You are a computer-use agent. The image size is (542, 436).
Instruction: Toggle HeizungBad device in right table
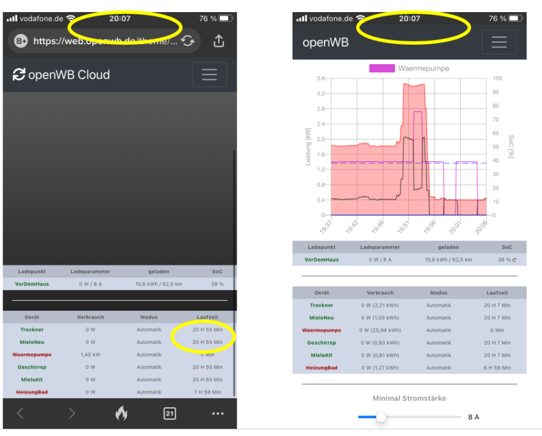[x=322, y=368]
